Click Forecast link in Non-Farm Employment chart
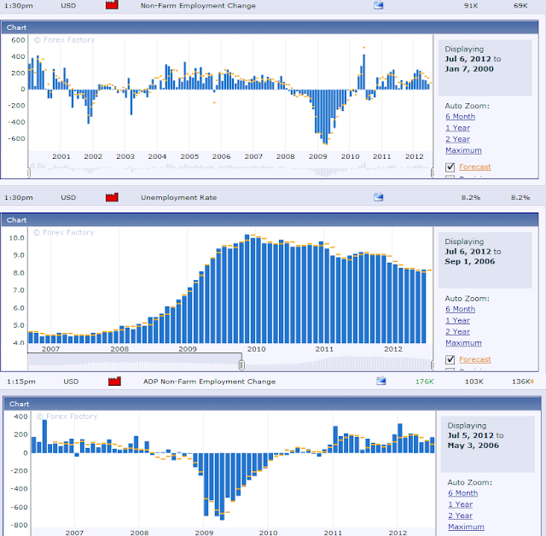 (475, 166)
